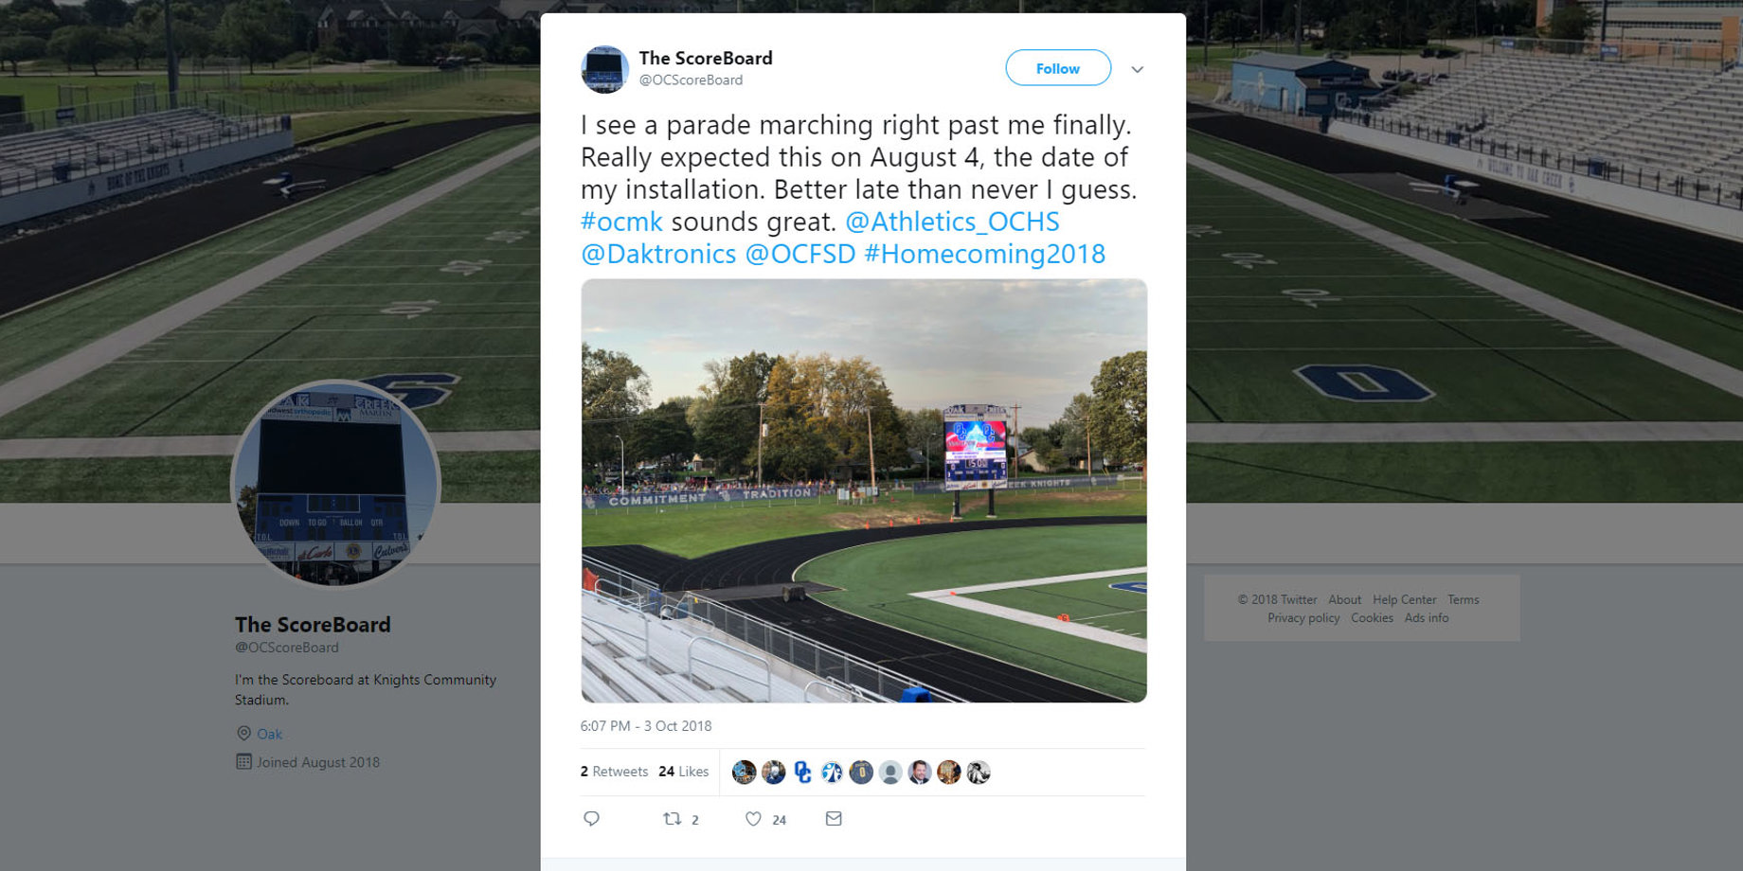
Task: Click the last liker avatar in row
Action: 979,773
